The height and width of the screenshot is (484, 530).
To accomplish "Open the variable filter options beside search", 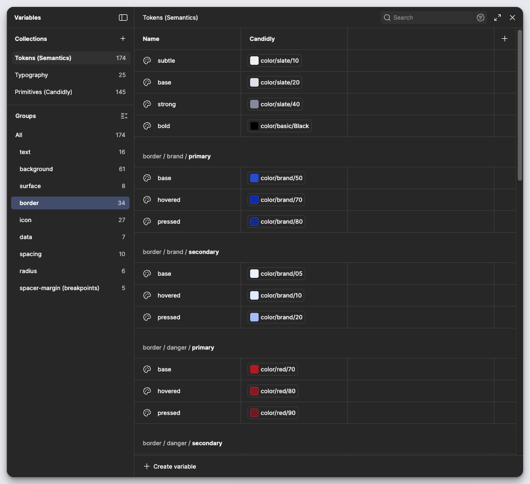I will tap(481, 18).
